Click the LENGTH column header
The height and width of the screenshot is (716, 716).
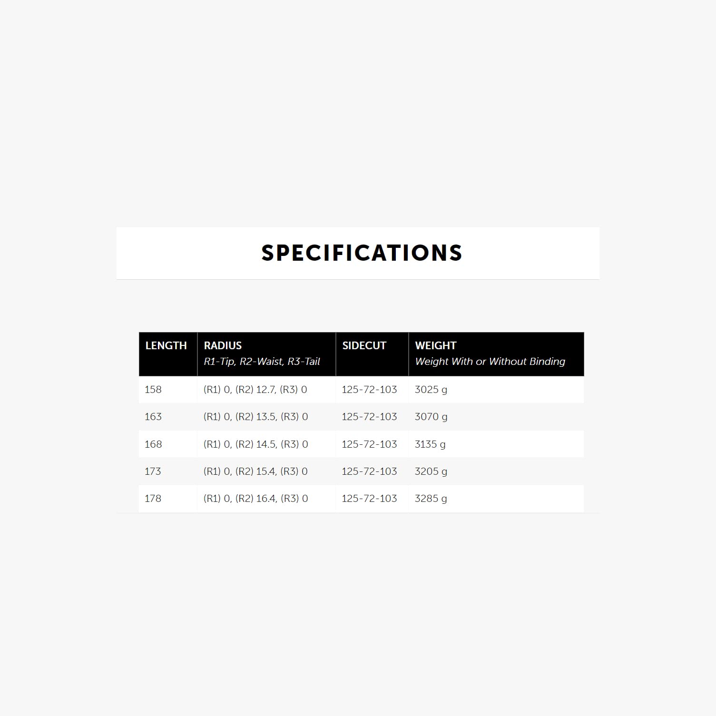(x=166, y=346)
